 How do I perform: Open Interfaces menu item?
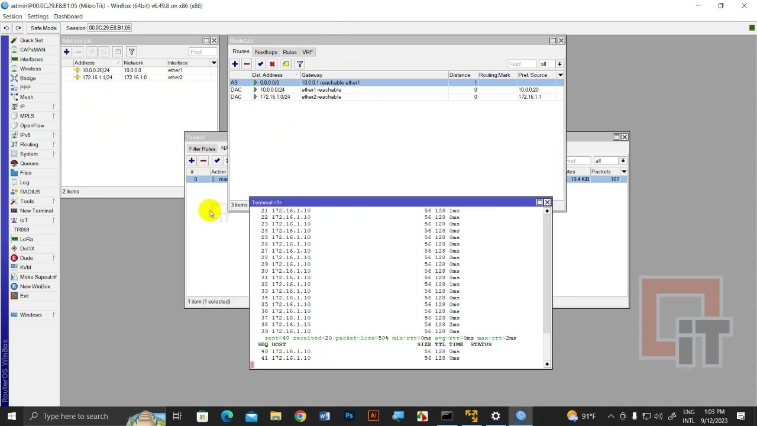tap(31, 59)
